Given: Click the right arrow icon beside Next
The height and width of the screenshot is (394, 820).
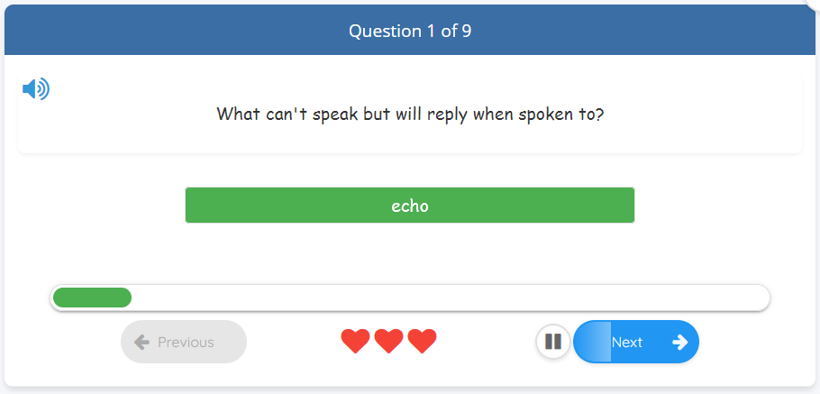Looking at the screenshot, I should 680,342.
